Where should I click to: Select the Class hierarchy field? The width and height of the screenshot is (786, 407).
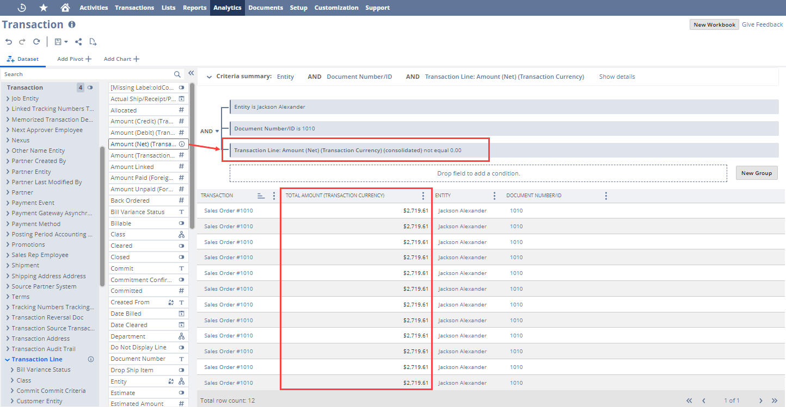click(x=149, y=235)
